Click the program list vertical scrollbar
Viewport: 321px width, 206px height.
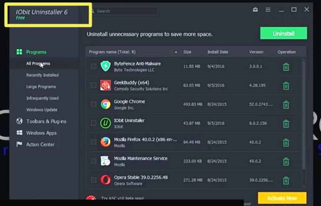pyautogui.click(x=304, y=114)
